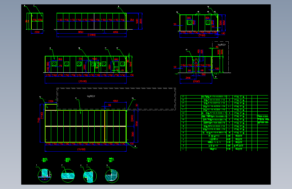Select the (12900) overall length dimension
The width and height of the screenshot is (292, 189).
tap(92, 35)
